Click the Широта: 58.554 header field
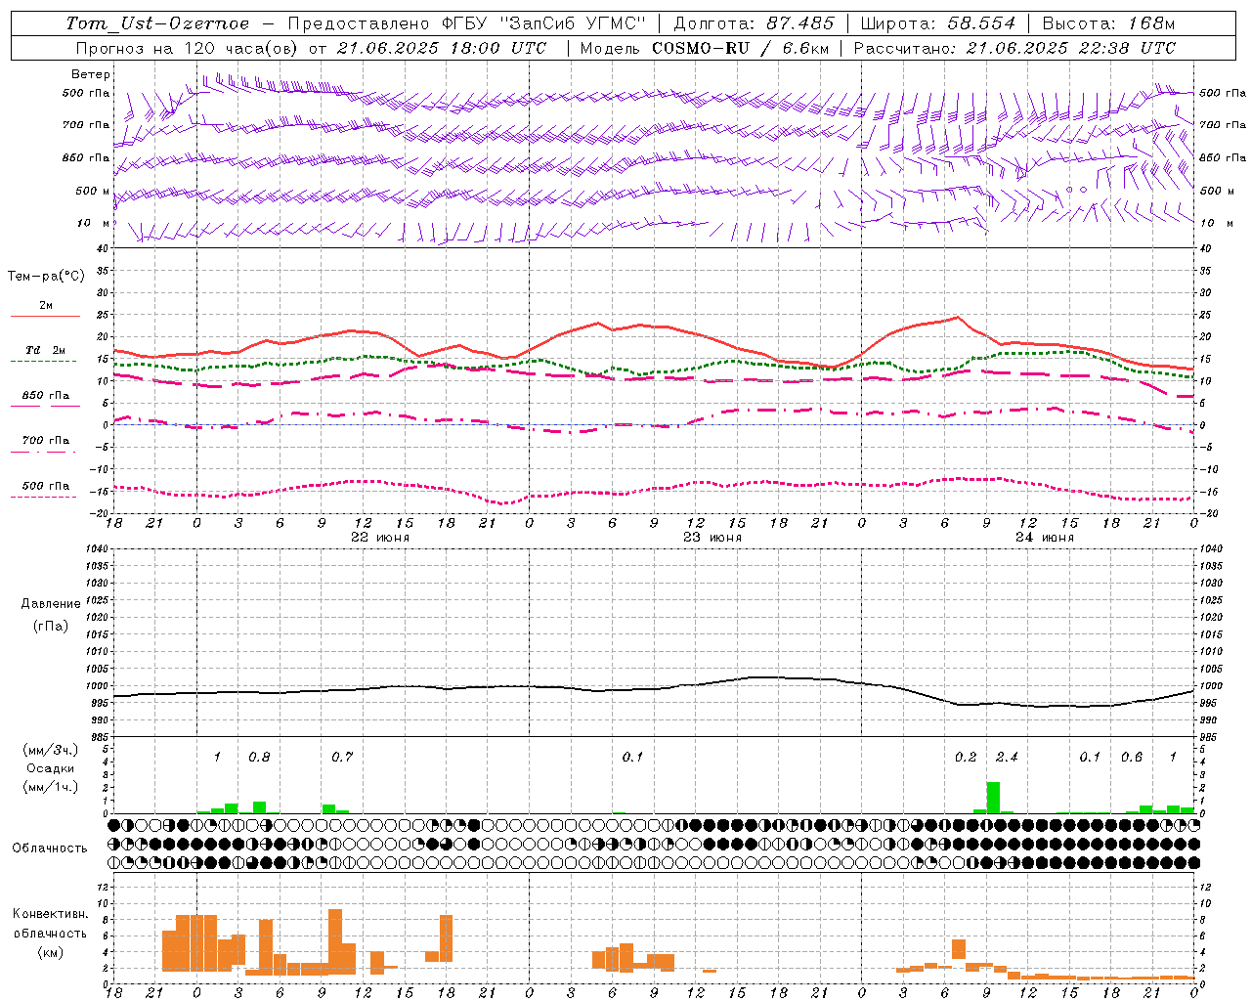The image size is (1251, 1001). (937, 23)
